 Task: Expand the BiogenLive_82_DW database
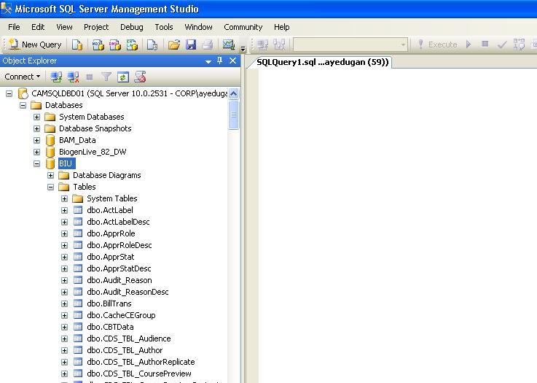click(36, 152)
